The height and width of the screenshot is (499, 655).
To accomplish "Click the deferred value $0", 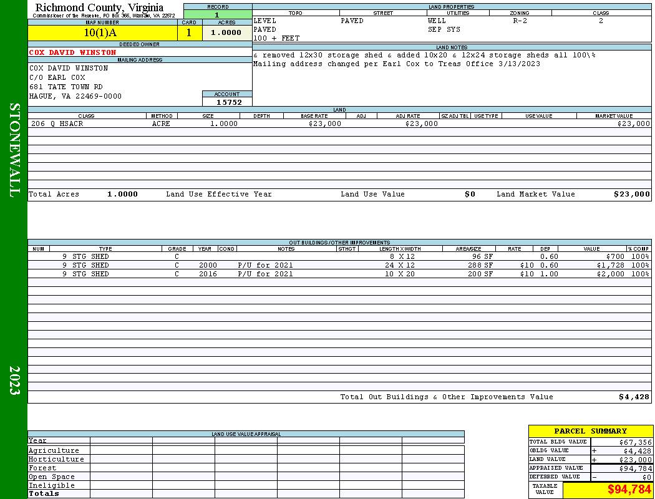I will tap(647, 477).
